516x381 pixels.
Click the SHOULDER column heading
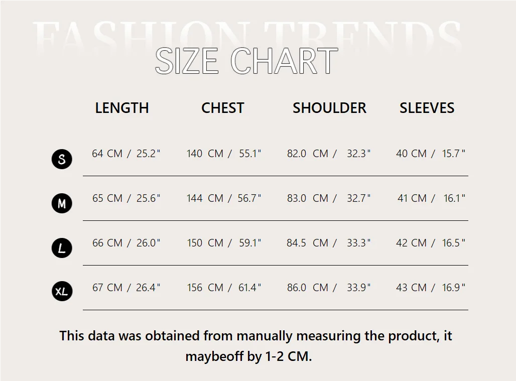coord(329,108)
